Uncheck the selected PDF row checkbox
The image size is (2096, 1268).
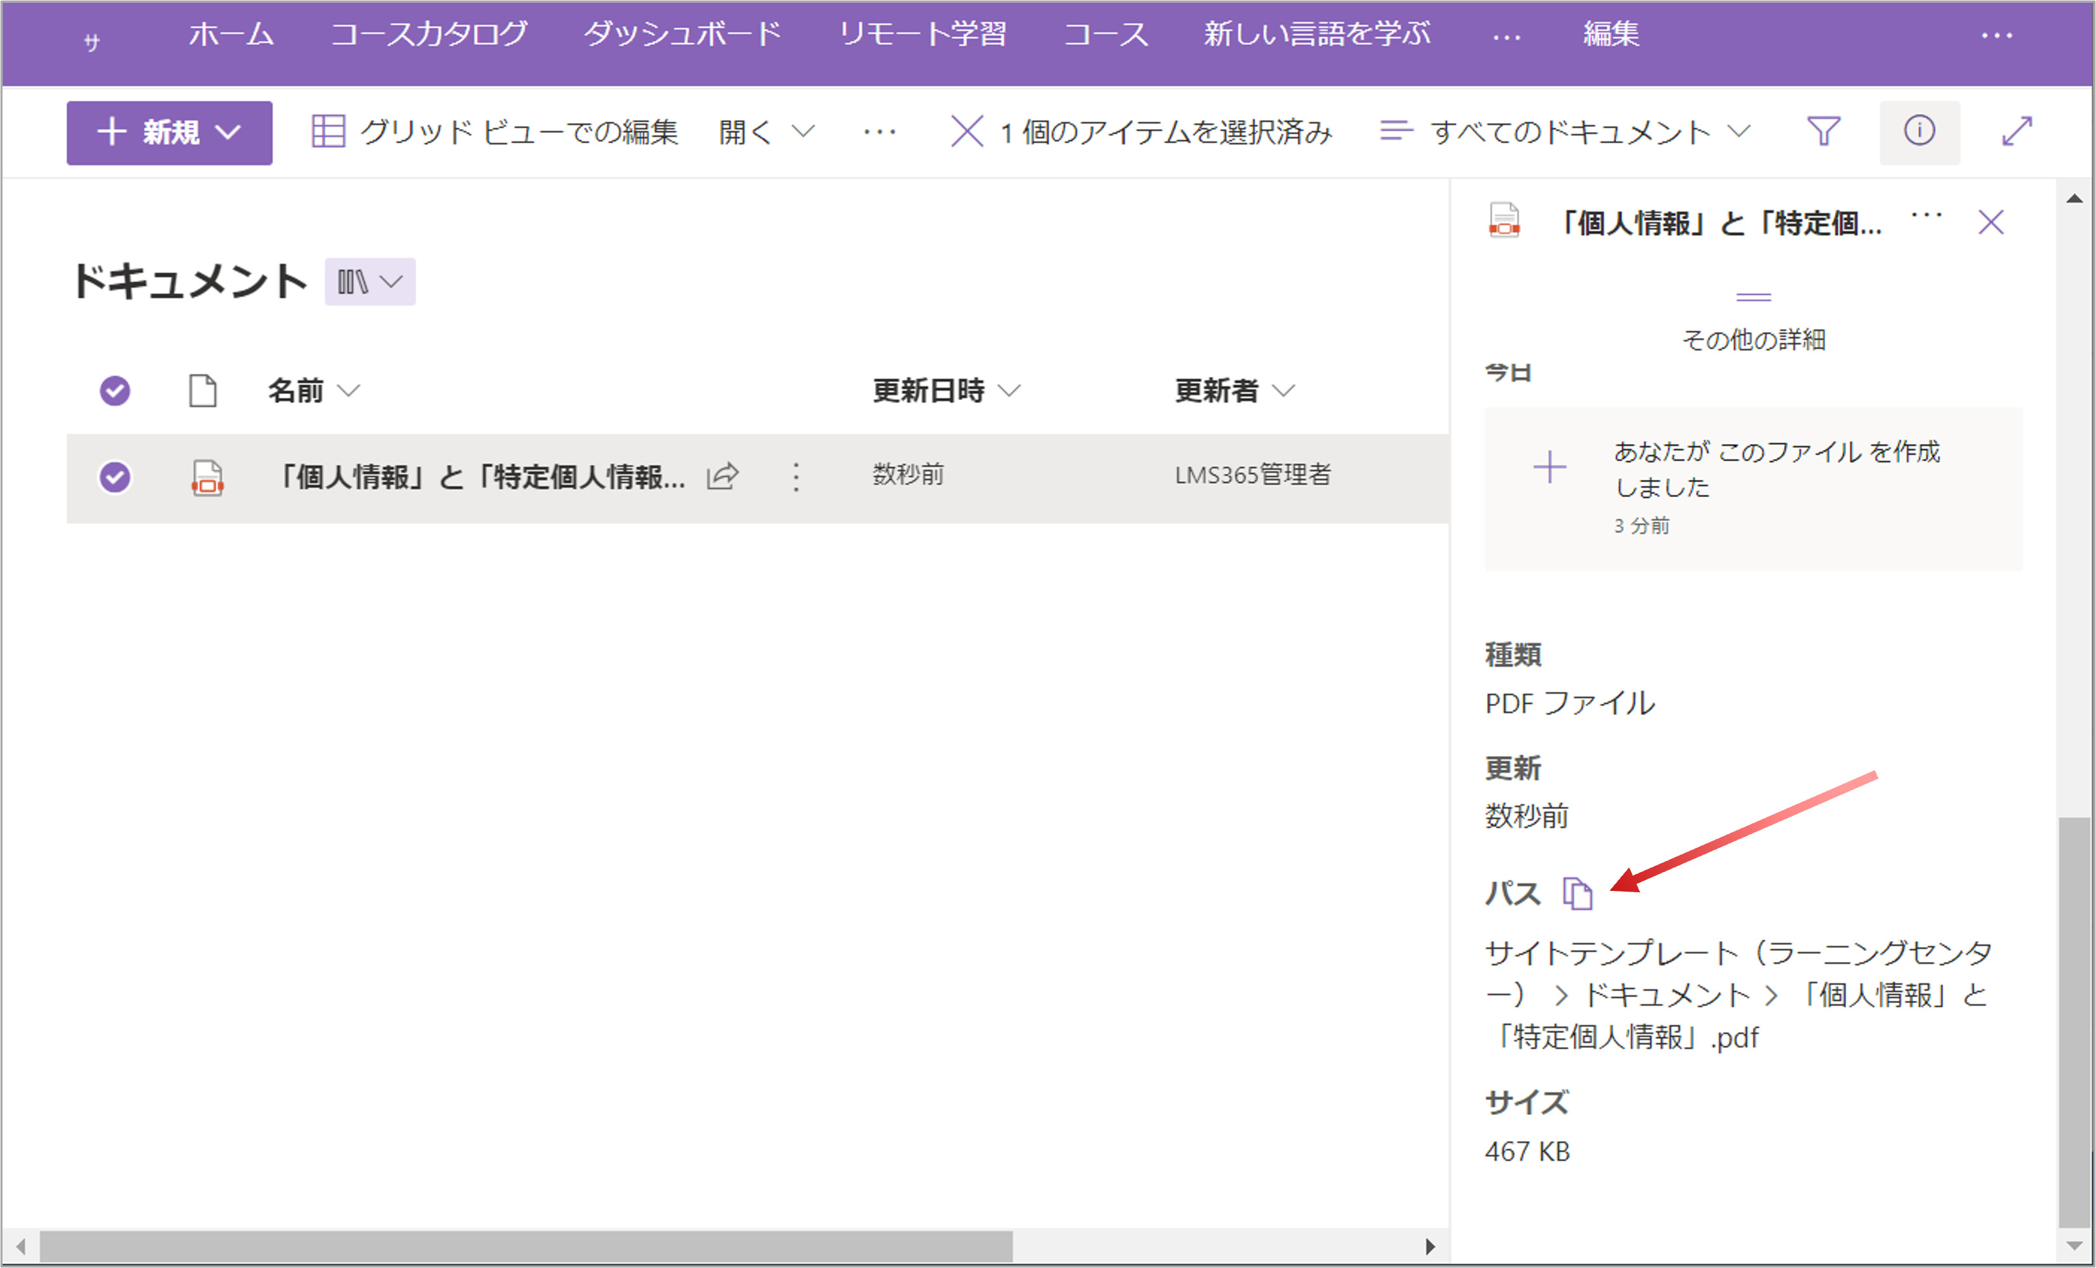(x=115, y=477)
